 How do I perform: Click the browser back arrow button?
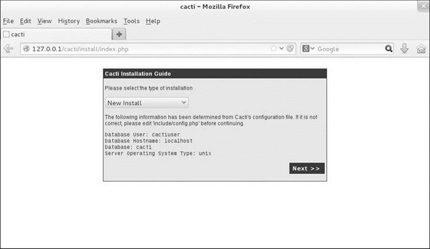8,49
